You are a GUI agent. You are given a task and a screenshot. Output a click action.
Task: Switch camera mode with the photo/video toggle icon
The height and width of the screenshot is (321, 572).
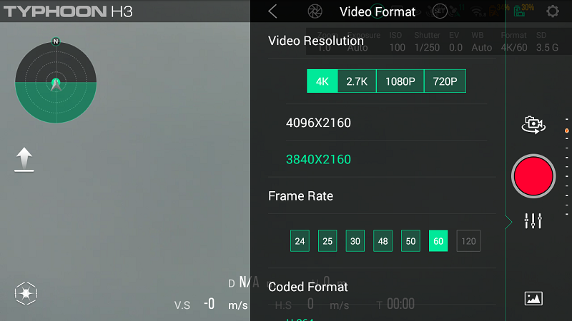click(x=533, y=125)
